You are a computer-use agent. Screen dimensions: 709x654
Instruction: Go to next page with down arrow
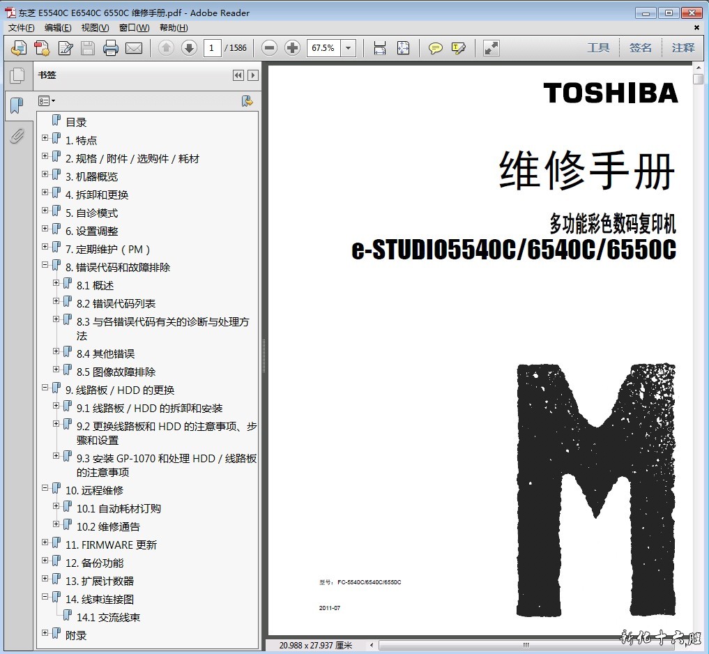188,48
